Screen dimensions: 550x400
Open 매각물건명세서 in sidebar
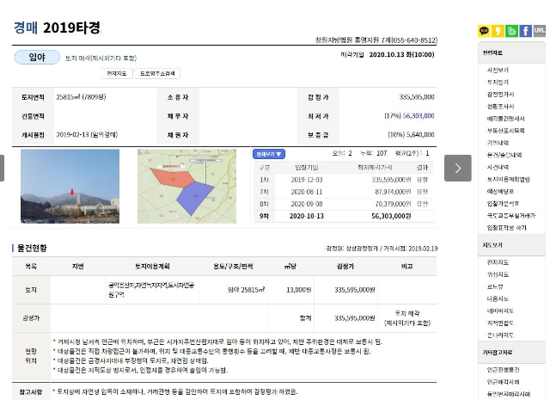[505, 119]
